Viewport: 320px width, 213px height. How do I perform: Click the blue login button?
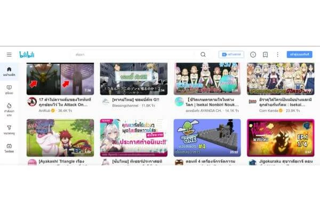[299, 54]
